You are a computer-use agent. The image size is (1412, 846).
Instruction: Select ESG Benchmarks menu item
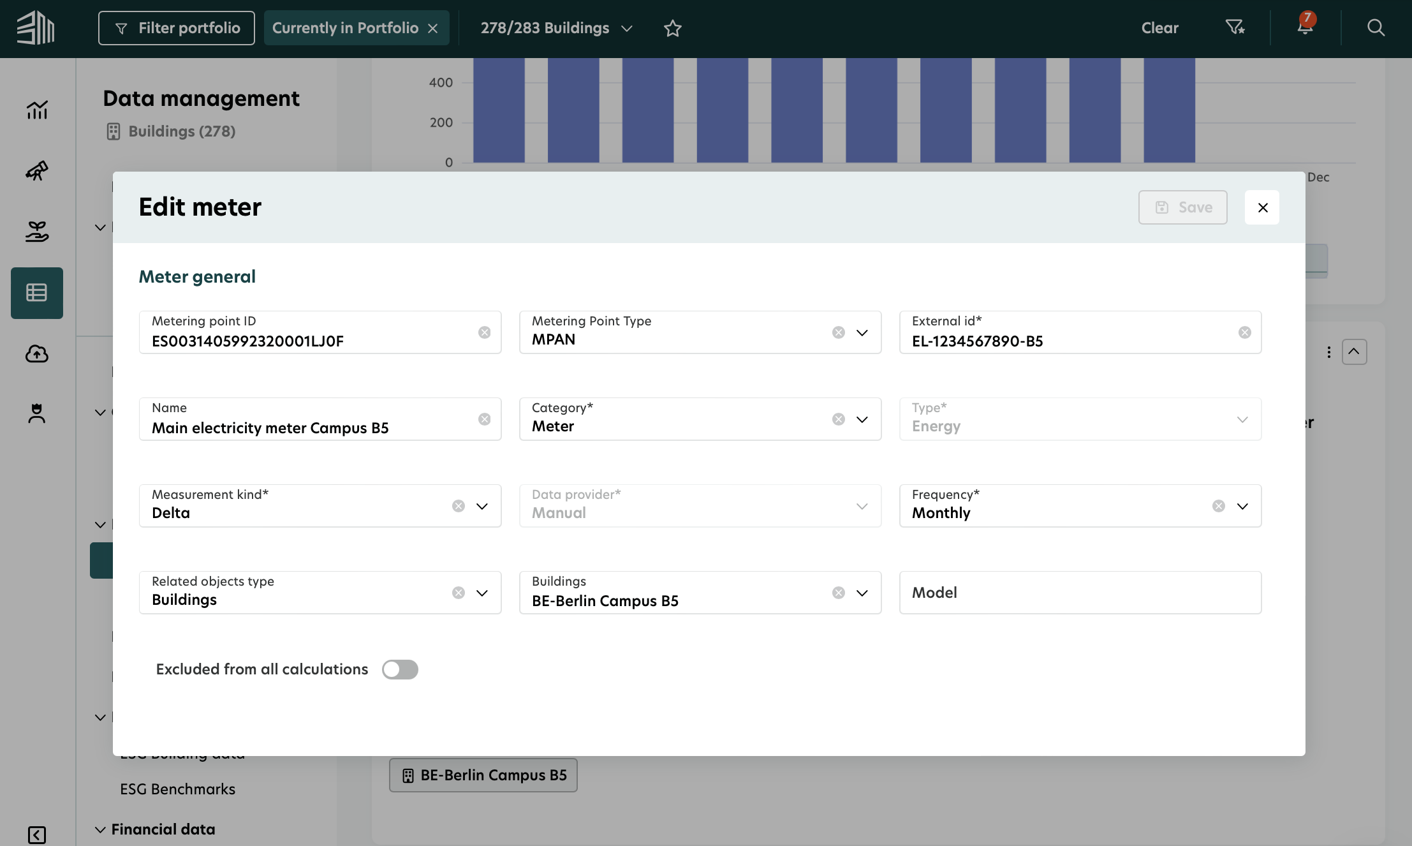coord(177,789)
